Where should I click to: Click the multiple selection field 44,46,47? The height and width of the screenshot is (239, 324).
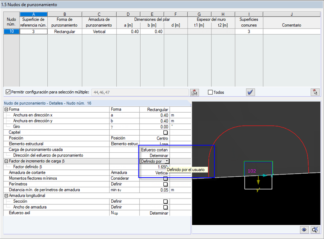(x=140, y=92)
